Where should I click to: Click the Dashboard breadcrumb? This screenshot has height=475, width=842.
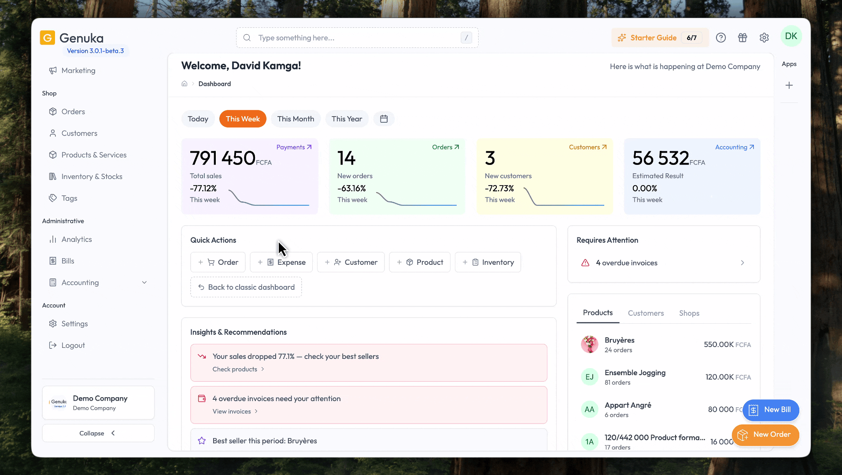[214, 84]
